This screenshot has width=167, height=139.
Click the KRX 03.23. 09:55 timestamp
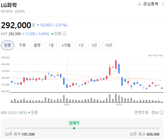14,113
